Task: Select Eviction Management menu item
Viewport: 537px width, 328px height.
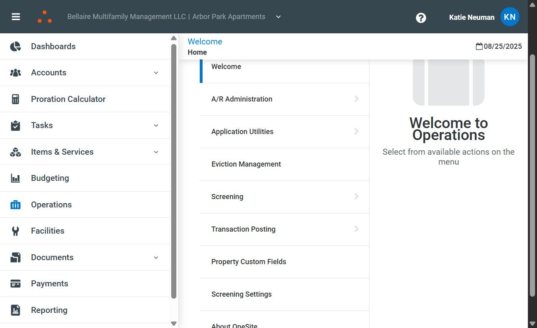Action: 246,164
